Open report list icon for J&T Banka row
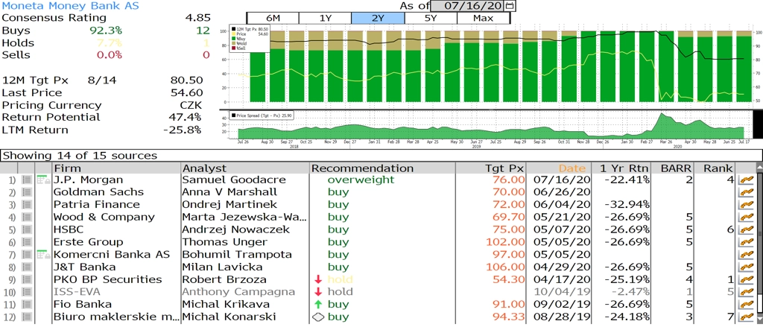Screen dimensions: 763x330 pyautogui.click(x=28, y=267)
